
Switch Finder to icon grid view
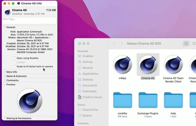186,43
